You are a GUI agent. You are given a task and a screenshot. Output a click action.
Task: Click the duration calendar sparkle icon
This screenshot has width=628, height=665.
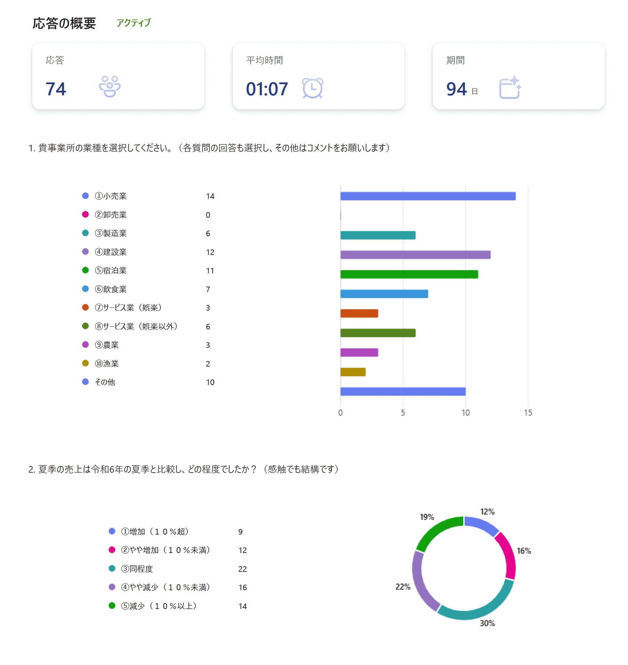510,88
